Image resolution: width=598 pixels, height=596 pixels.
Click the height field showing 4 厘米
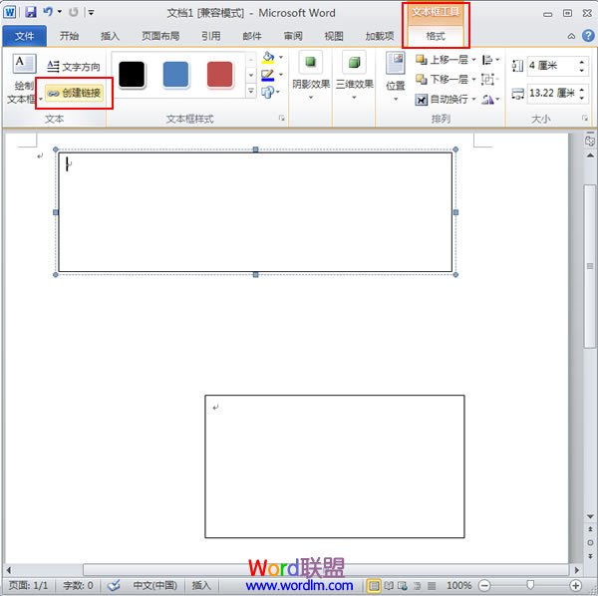(x=552, y=65)
